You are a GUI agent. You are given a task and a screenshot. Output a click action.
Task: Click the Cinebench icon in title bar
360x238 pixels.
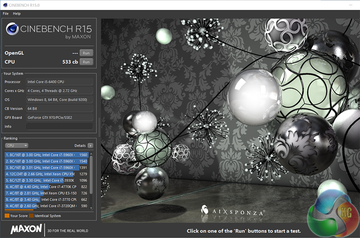point(5,5)
